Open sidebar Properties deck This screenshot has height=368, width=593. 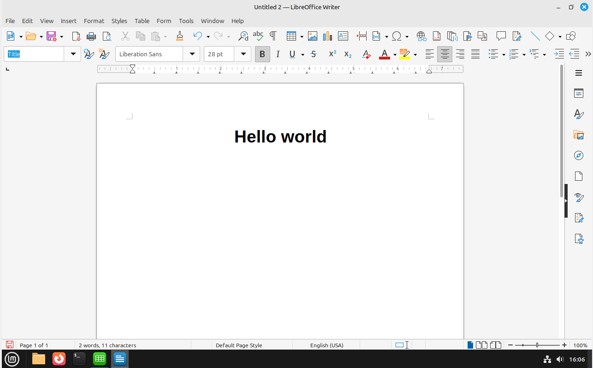coord(579,93)
